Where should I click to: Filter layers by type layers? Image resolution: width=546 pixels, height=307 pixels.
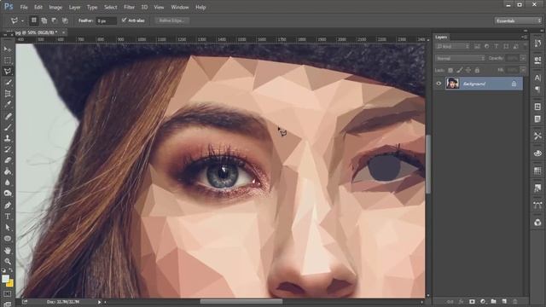coord(497,46)
